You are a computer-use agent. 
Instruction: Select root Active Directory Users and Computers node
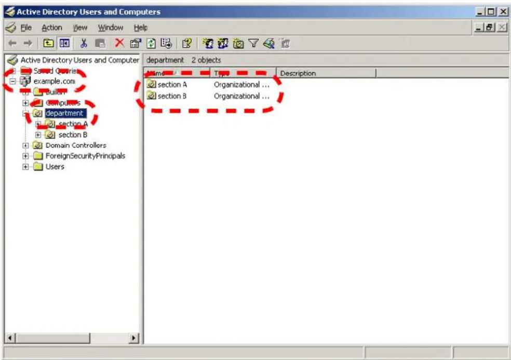coord(80,60)
